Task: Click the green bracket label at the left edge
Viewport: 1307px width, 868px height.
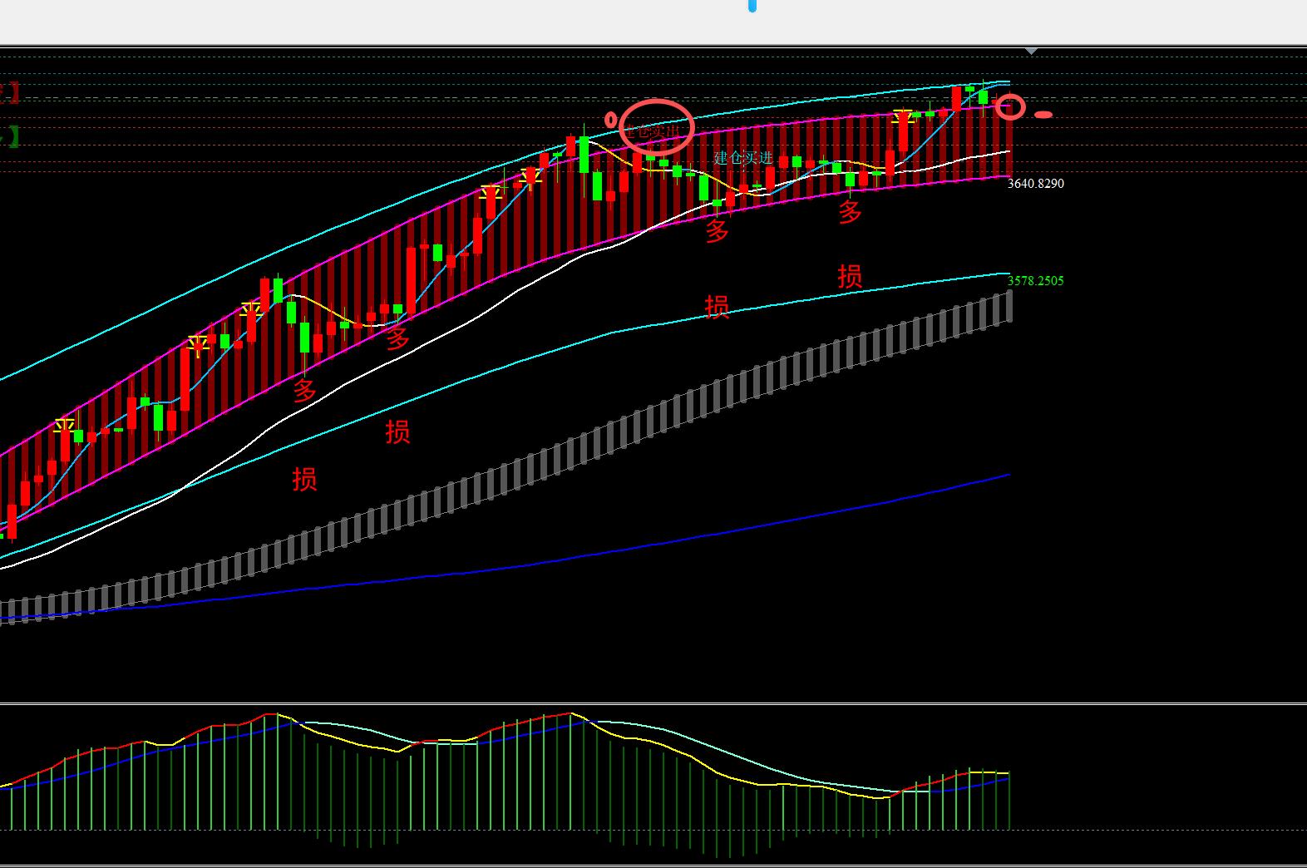Action: [x=9, y=136]
